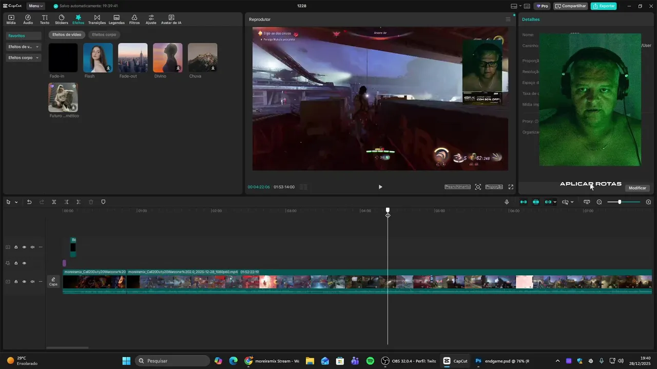This screenshot has height=369, width=657.
Task: Open the Transições panel
Action: click(x=97, y=19)
